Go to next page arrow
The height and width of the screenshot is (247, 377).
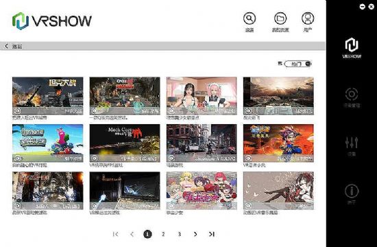click(x=195, y=234)
